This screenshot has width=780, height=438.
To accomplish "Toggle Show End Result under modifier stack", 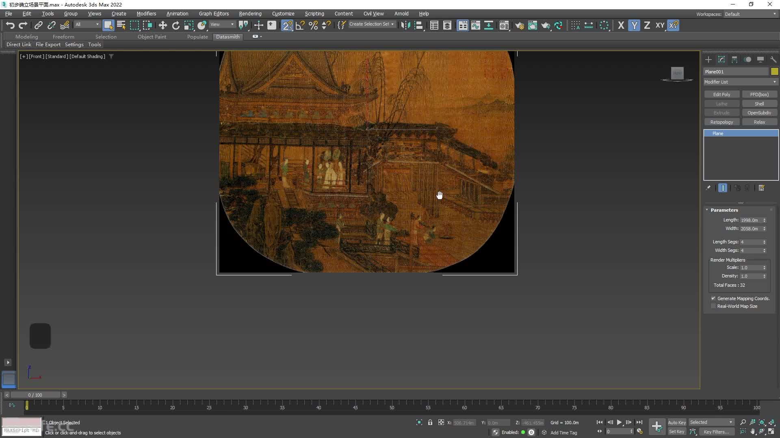I will pyautogui.click(x=723, y=188).
